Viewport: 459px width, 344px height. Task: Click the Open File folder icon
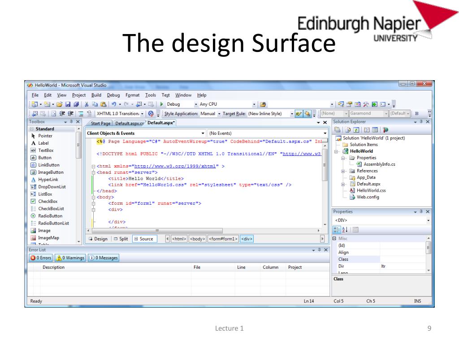(x=60, y=104)
